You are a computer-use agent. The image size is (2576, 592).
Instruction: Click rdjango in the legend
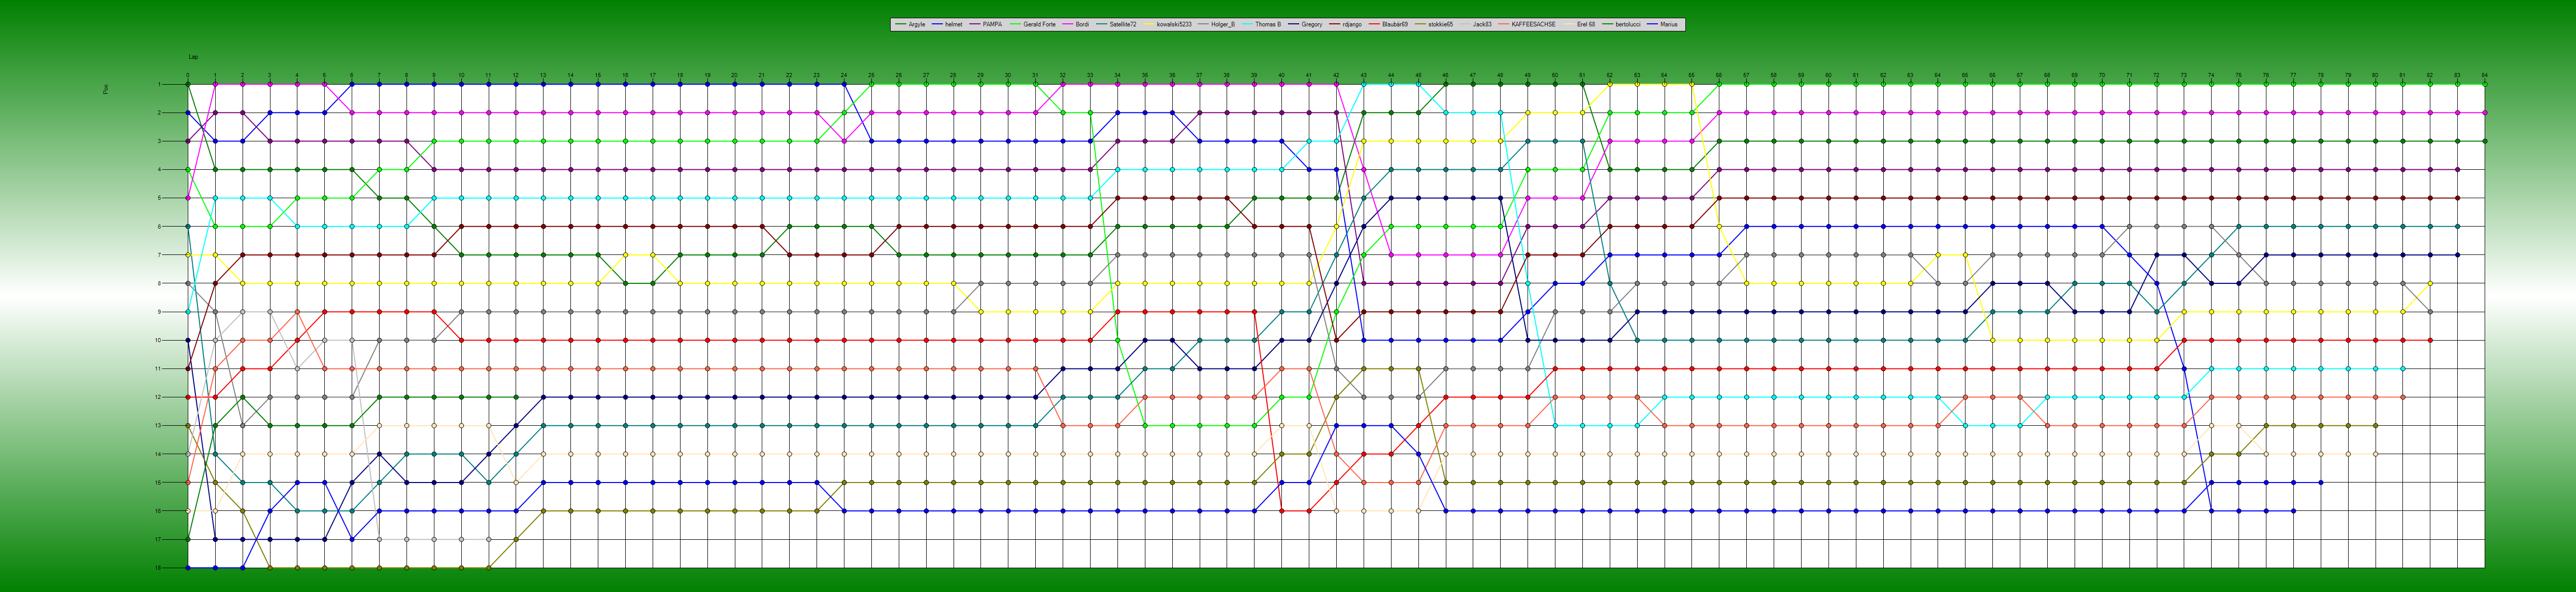click(1351, 24)
